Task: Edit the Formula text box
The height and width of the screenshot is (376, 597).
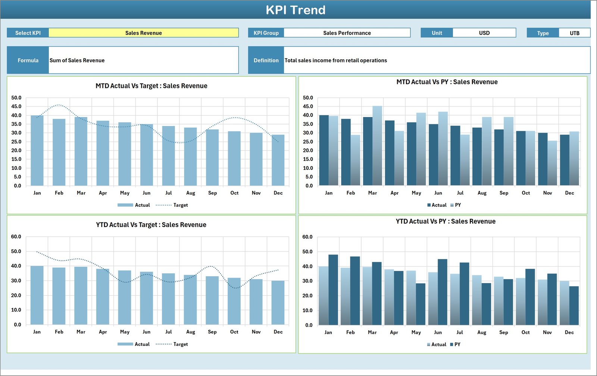Action: coord(144,60)
